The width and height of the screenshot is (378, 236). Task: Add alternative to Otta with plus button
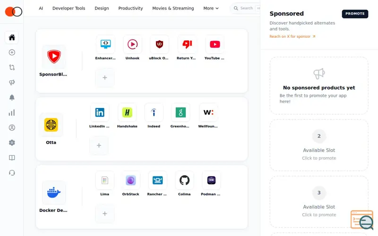[x=99, y=145]
